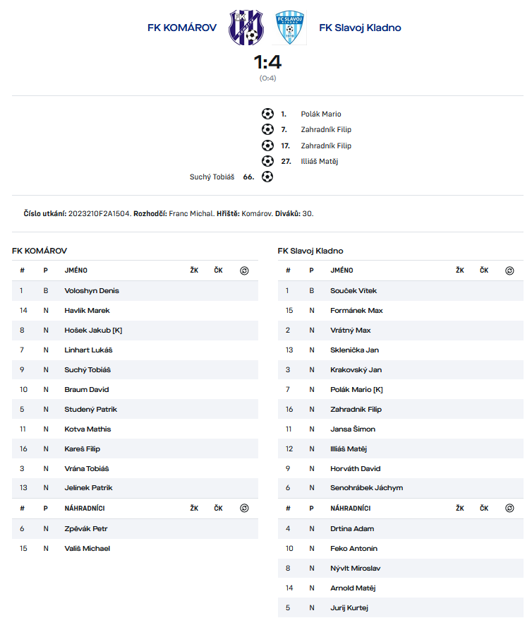Click the 1:4 final score
Viewport: 532px width, 618px height.
click(x=267, y=62)
